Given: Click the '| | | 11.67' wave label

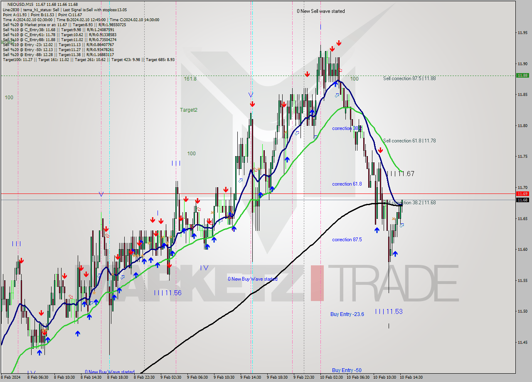Looking at the screenshot, I should pos(401,174).
